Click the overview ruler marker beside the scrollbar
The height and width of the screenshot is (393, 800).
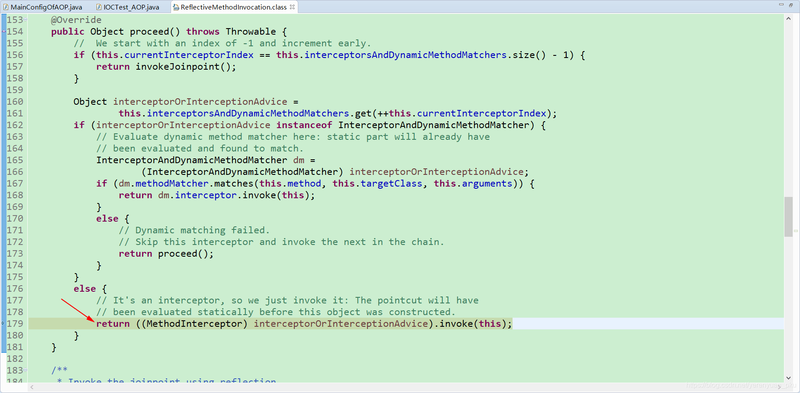pos(796,231)
